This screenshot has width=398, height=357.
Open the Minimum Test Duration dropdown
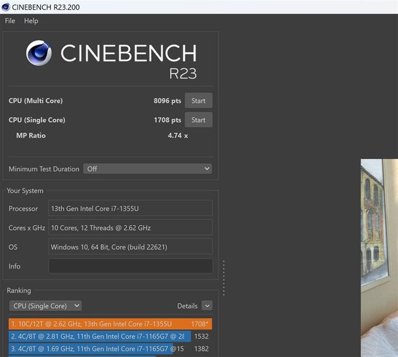[147, 169]
